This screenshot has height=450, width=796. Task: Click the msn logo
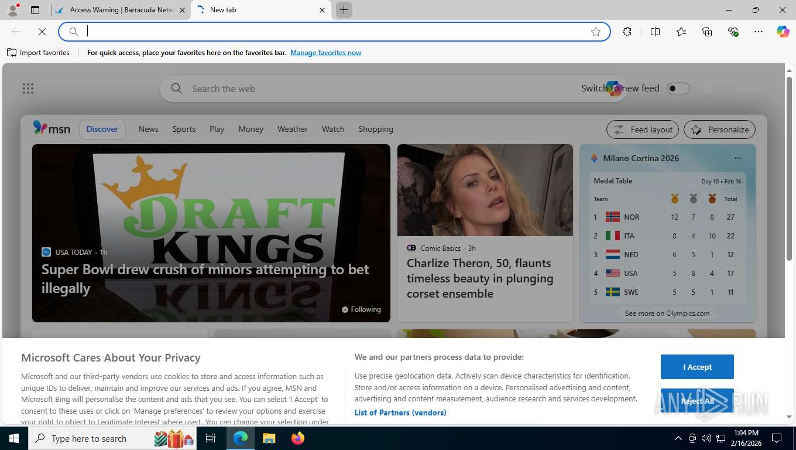pos(52,128)
